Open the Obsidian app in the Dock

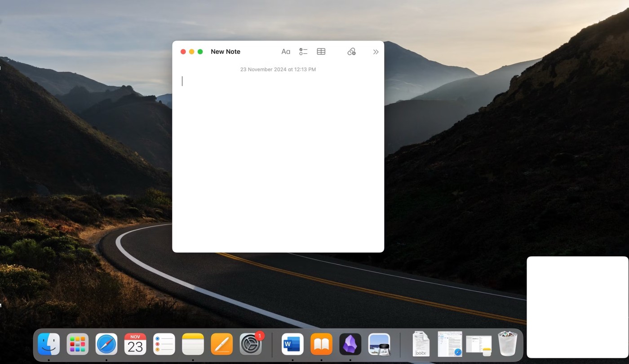[350, 344]
